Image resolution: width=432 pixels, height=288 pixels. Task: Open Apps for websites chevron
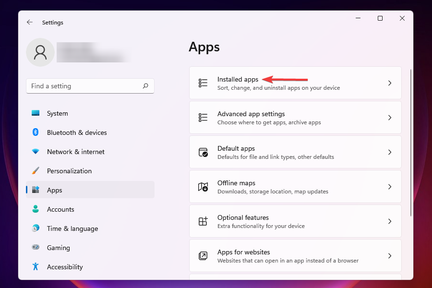tap(390, 256)
